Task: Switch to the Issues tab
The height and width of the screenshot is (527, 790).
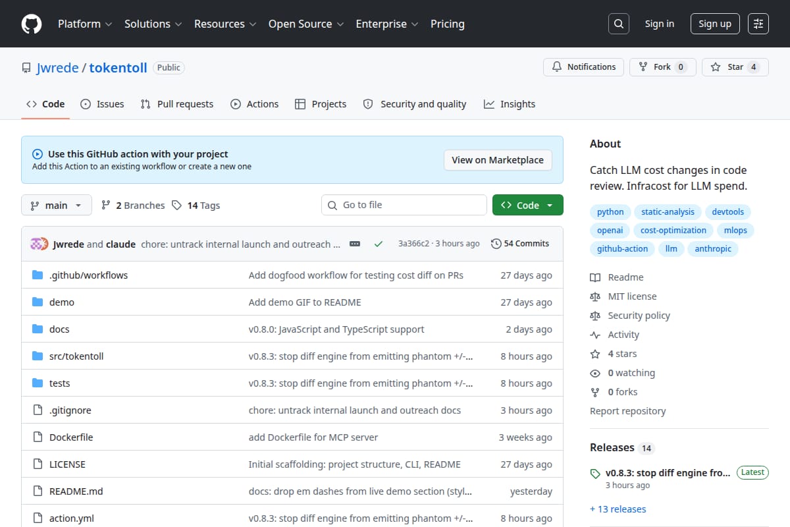Action: tap(102, 104)
